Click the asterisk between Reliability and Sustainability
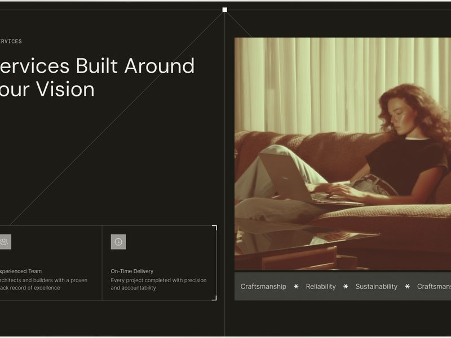Image resolution: width=451 pixels, height=338 pixels. [x=346, y=286]
